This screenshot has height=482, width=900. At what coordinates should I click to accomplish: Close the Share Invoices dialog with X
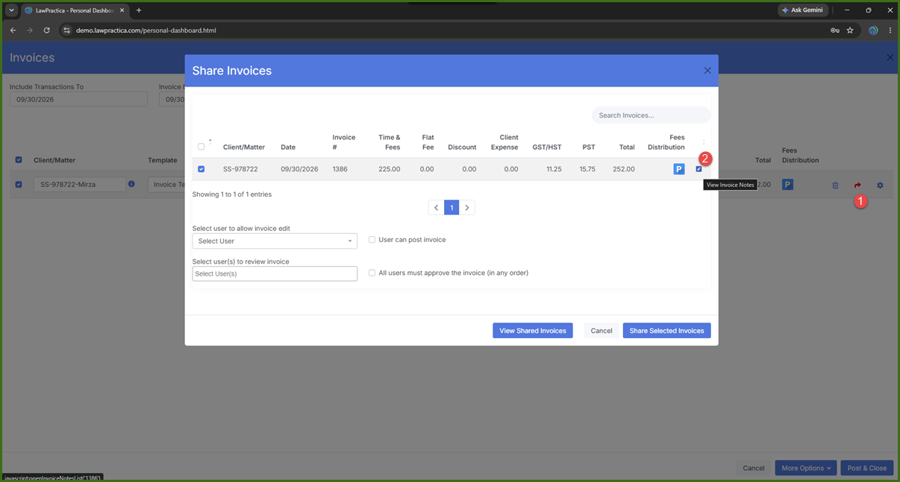pos(707,71)
